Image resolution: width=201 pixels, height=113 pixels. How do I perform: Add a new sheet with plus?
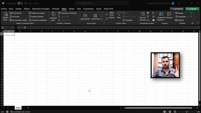[28, 108]
